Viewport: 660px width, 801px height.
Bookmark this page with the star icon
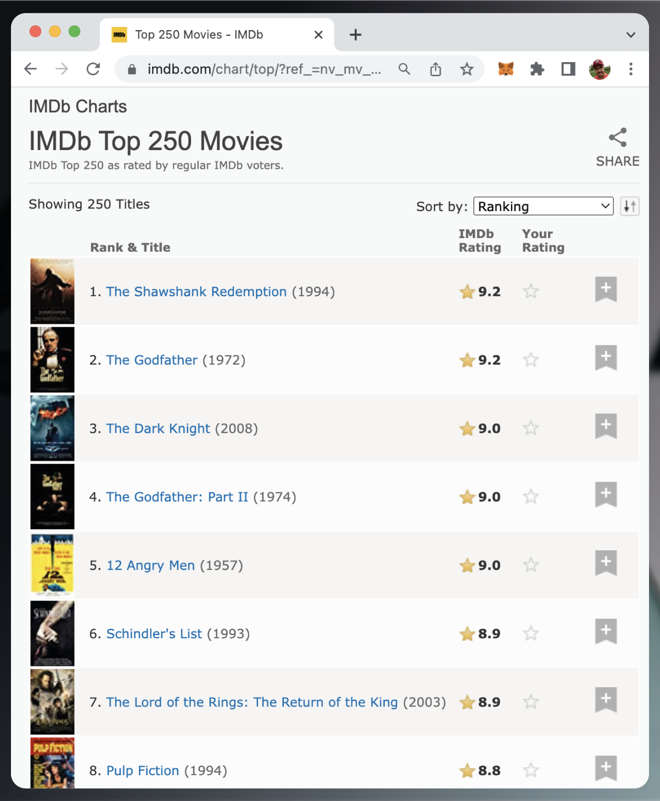click(x=467, y=69)
